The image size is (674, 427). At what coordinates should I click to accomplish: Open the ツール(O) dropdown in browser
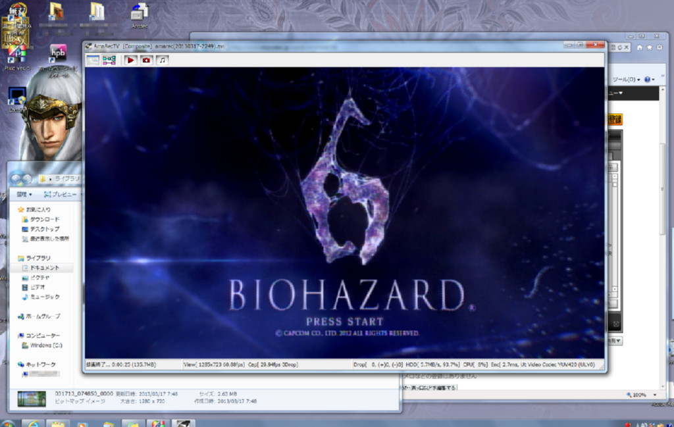627,80
